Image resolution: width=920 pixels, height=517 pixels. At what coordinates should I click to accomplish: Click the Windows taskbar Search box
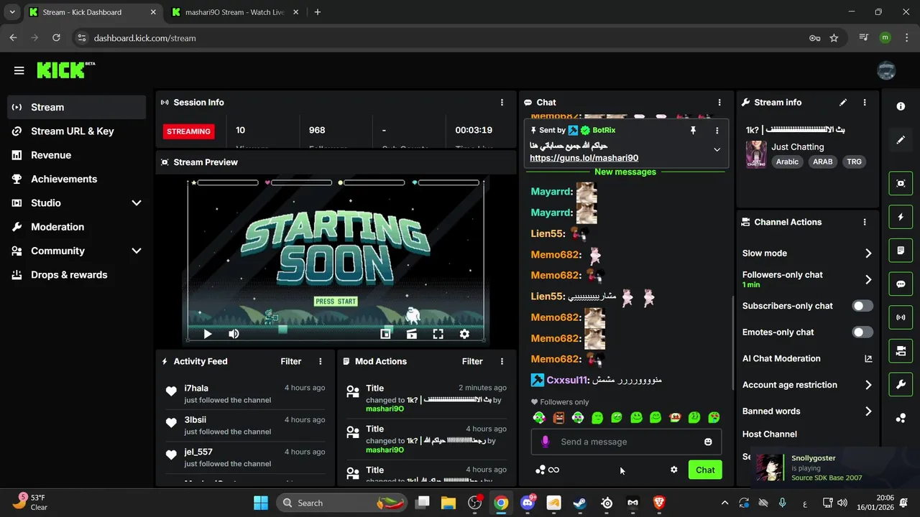pyautogui.click(x=342, y=503)
